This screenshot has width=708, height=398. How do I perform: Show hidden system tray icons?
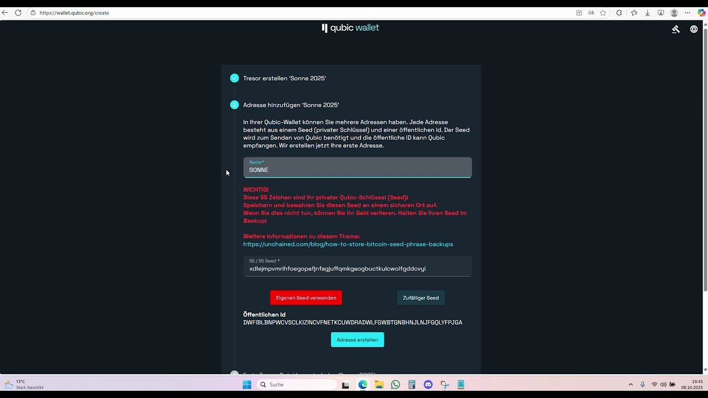click(x=631, y=385)
